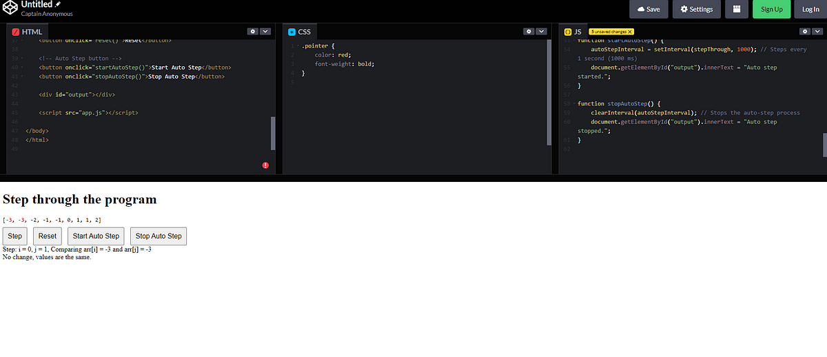This screenshot has width=827, height=357.
Task: Click "No change, values are the same." text
Action: 47,257
